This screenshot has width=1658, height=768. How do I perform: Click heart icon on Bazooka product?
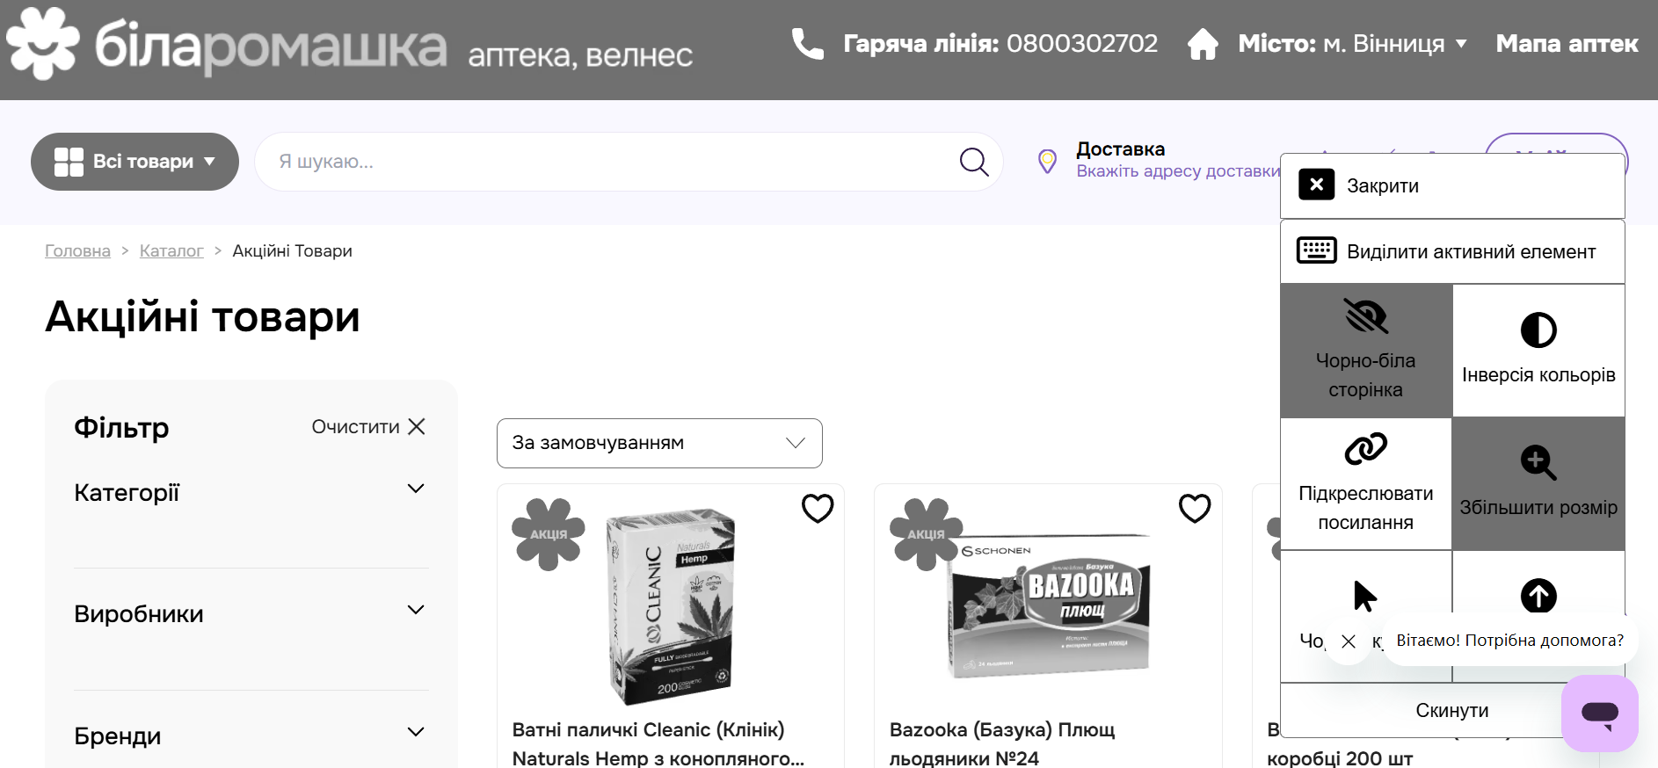click(x=1195, y=508)
